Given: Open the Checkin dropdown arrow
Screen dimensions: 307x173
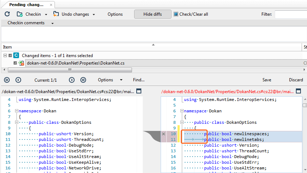Looking at the screenshot, I should [46, 14].
